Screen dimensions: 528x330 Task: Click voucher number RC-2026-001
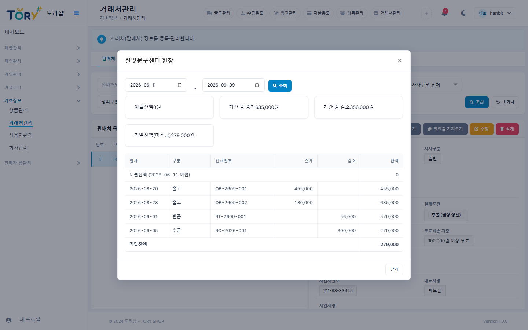231,231
